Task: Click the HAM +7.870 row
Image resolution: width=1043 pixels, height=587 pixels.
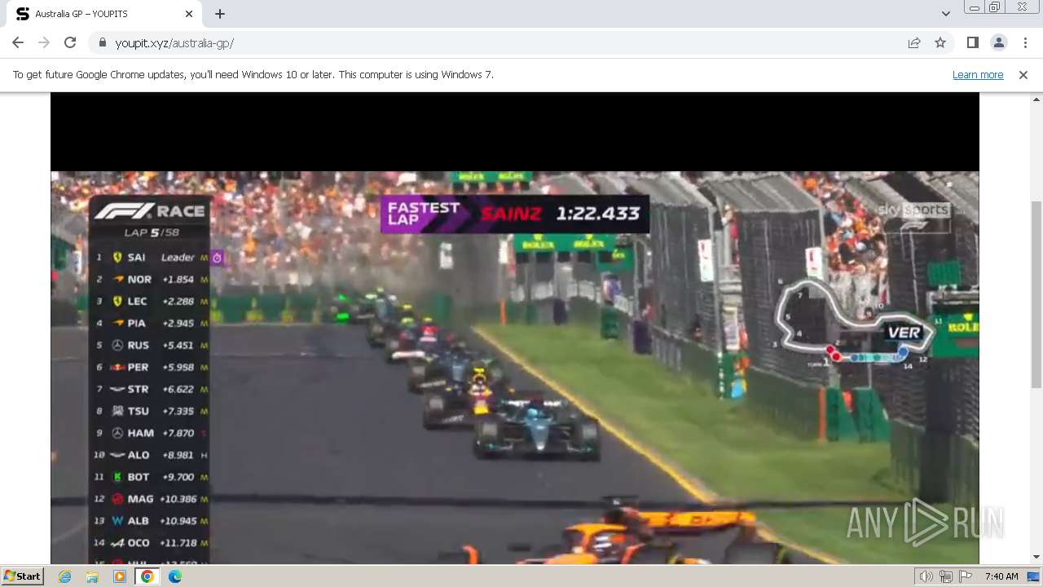Action: coord(151,433)
